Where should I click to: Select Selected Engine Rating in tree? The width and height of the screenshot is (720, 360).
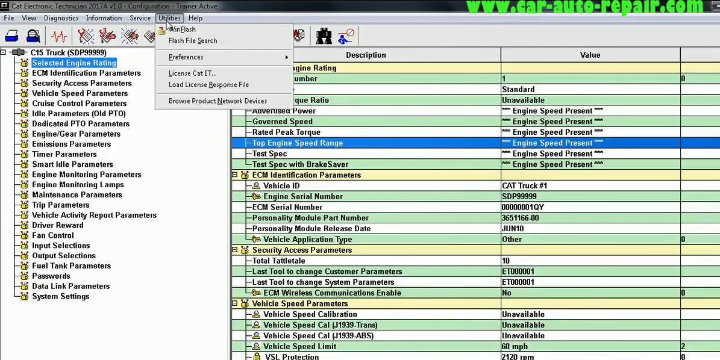[x=74, y=63]
